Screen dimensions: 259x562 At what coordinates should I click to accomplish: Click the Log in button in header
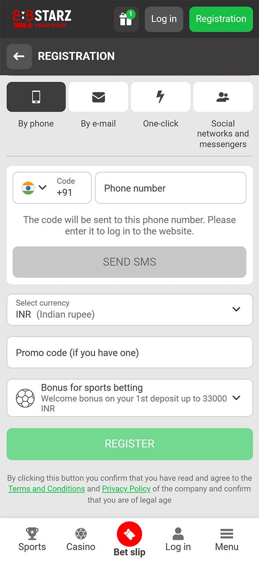(x=164, y=19)
